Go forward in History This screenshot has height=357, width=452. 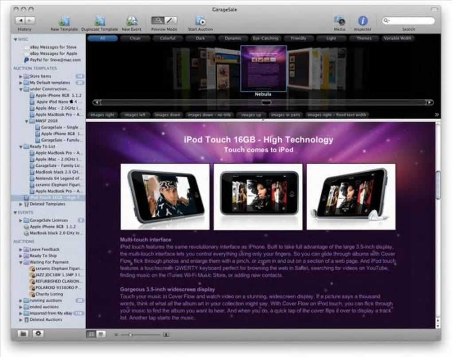(30, 20)
